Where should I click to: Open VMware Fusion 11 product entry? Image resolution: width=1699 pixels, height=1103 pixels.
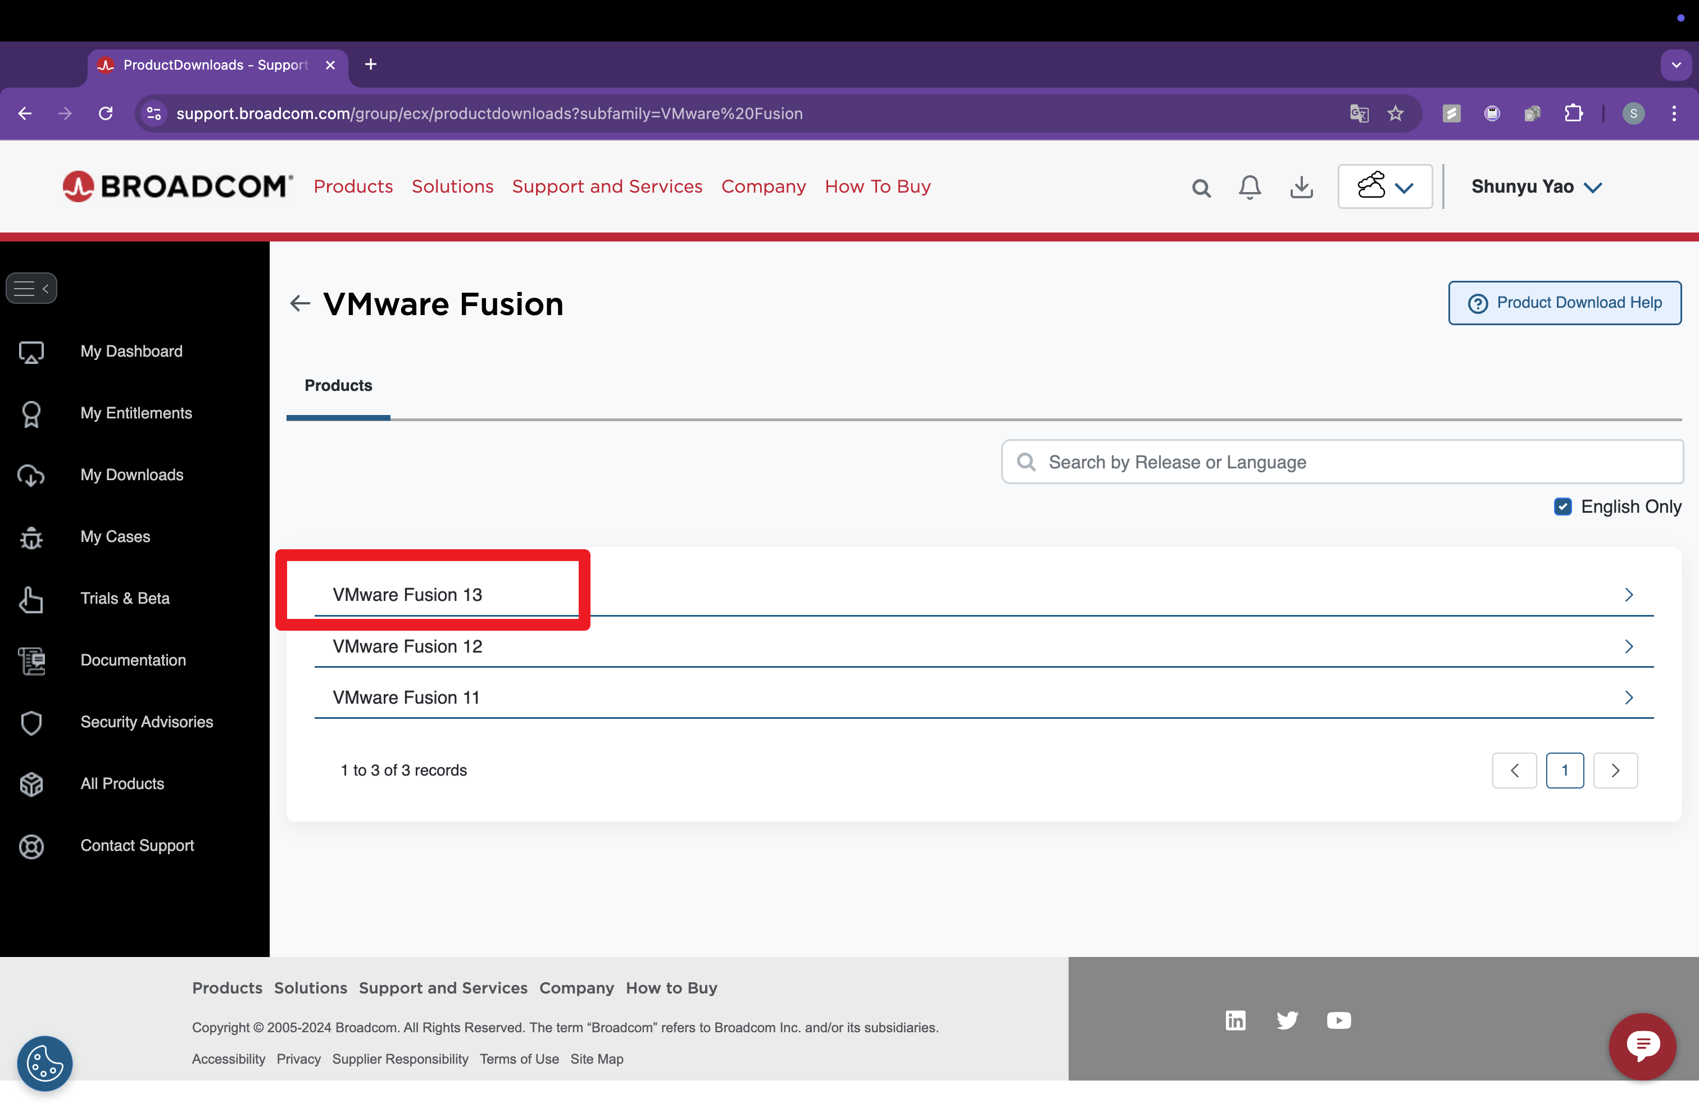coord(406,698)
